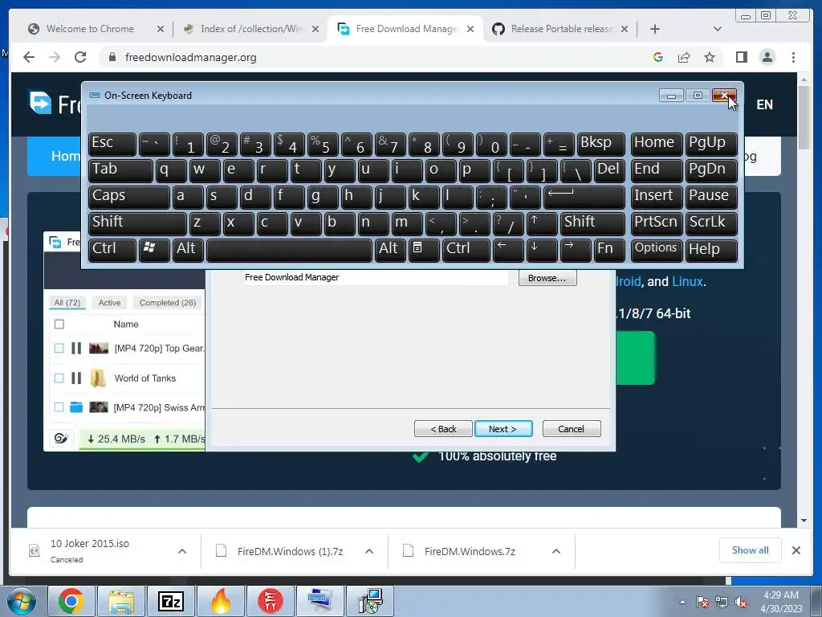Screen dimensions: 822x617
Task: Expand options for FireDM.Windows (1).7z download
Action: 369,551
